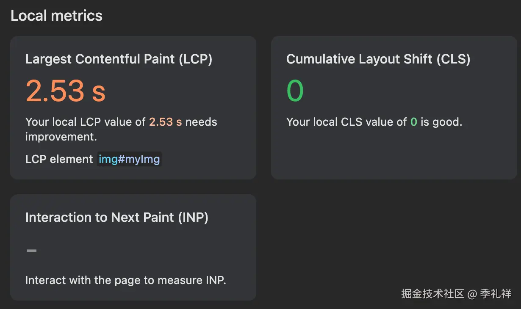521x309 pixels.
Task: Click the Interaction to Next Paint (INP) title
Action: point(117,218)
